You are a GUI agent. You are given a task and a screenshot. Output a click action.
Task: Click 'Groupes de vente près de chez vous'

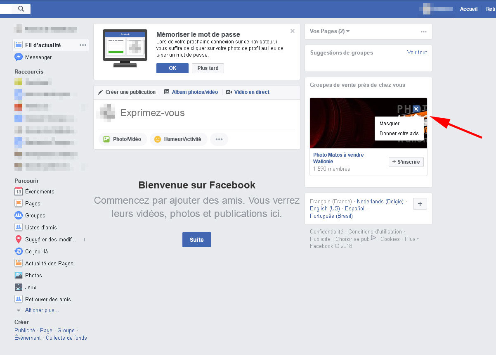pyautogui.click(x=358, y=85)
